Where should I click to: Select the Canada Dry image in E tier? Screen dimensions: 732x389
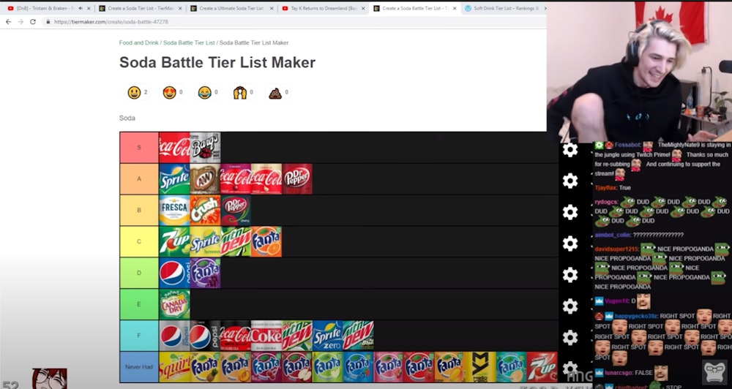[x=174, y=304]
